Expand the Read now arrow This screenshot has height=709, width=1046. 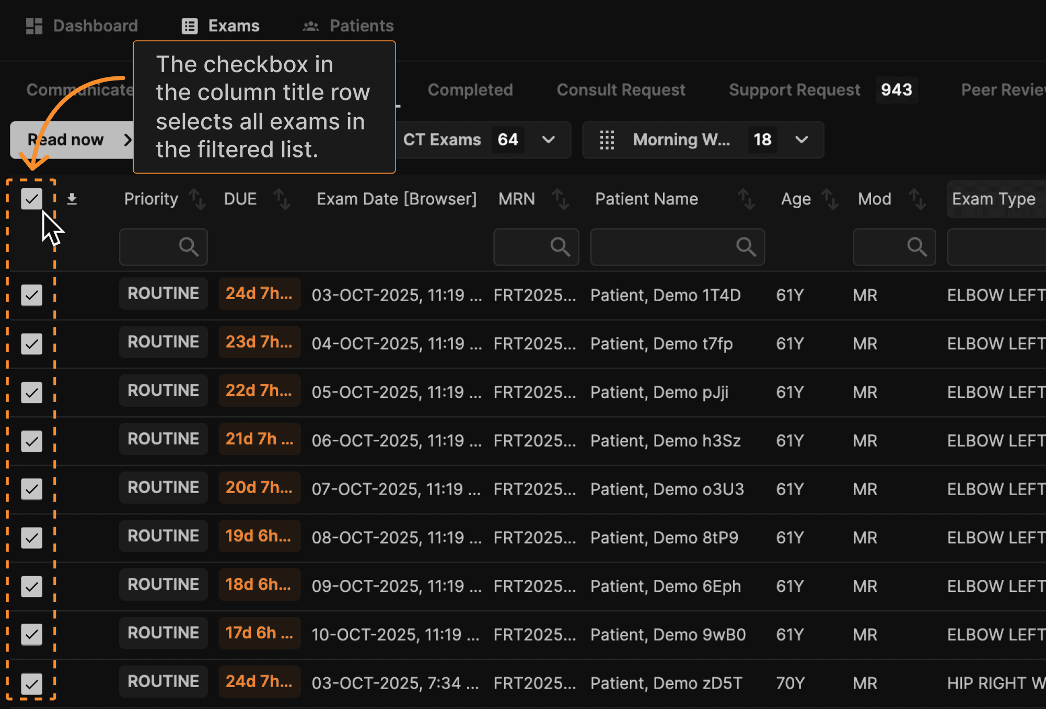coord(127,140)
